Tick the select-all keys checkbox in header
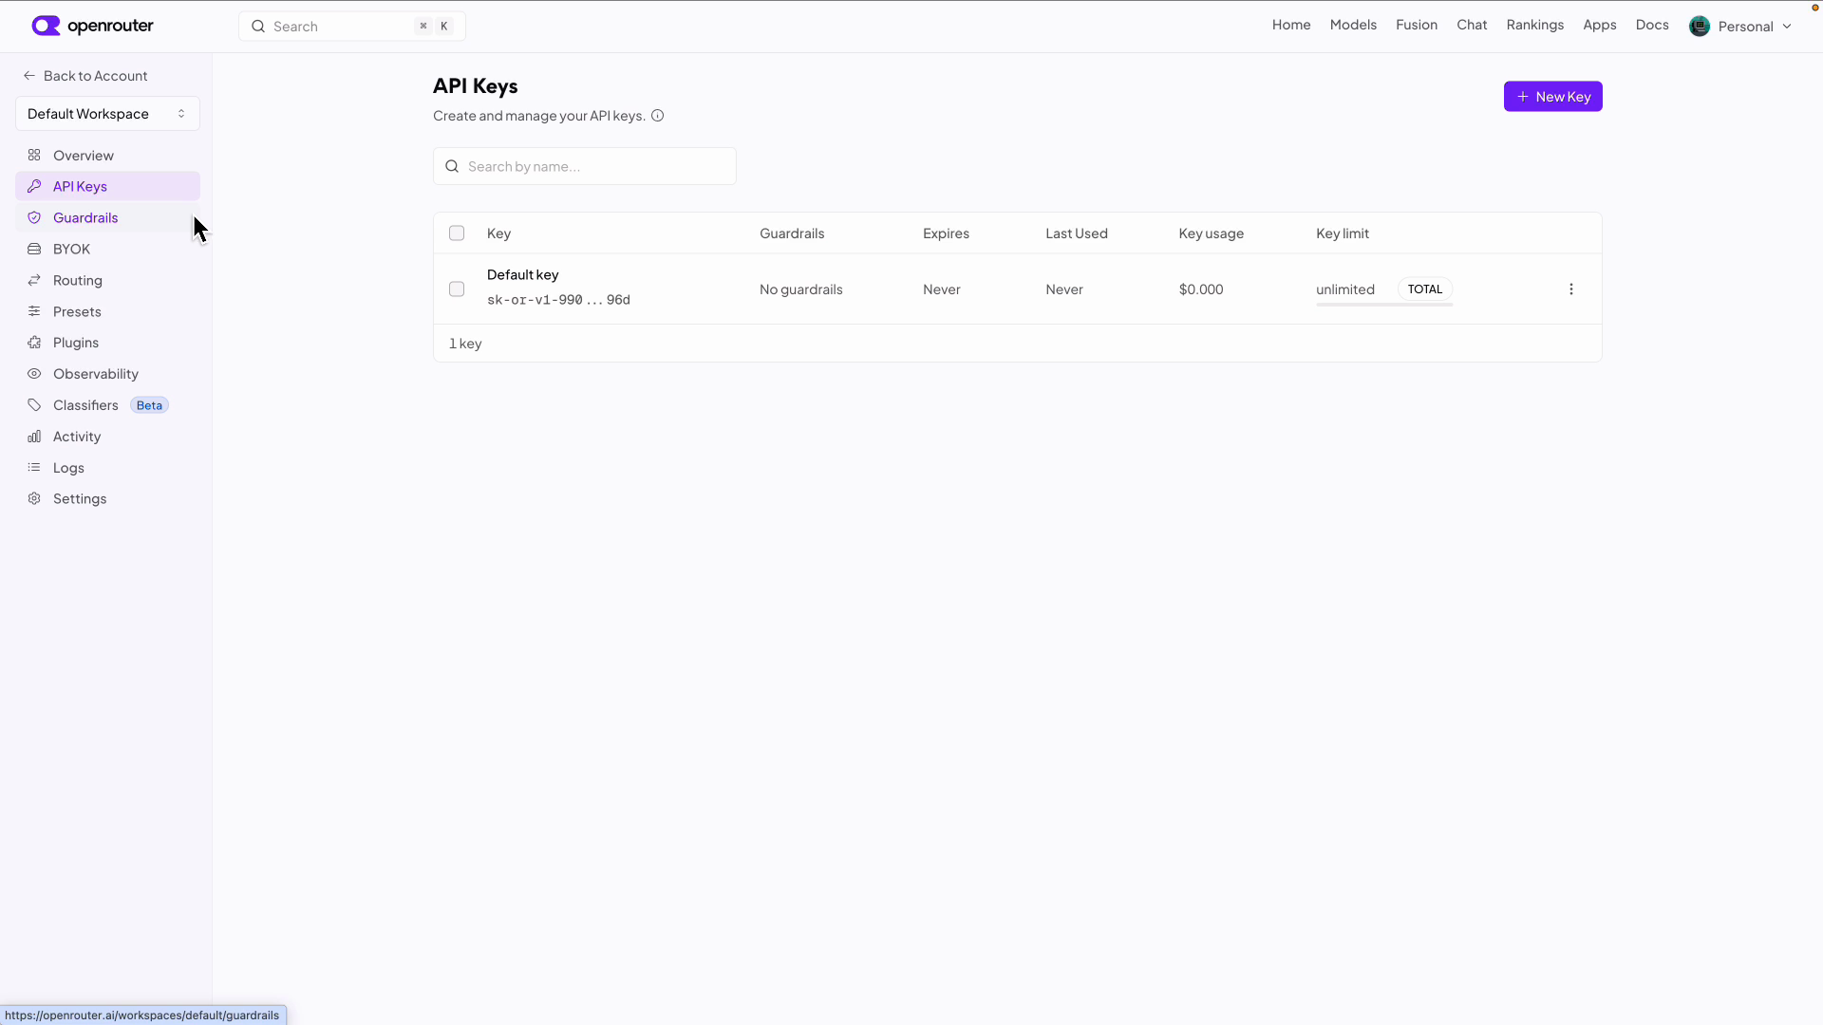The width and height of the screenshot is (1823, 1025). click(x=457, y=233)
